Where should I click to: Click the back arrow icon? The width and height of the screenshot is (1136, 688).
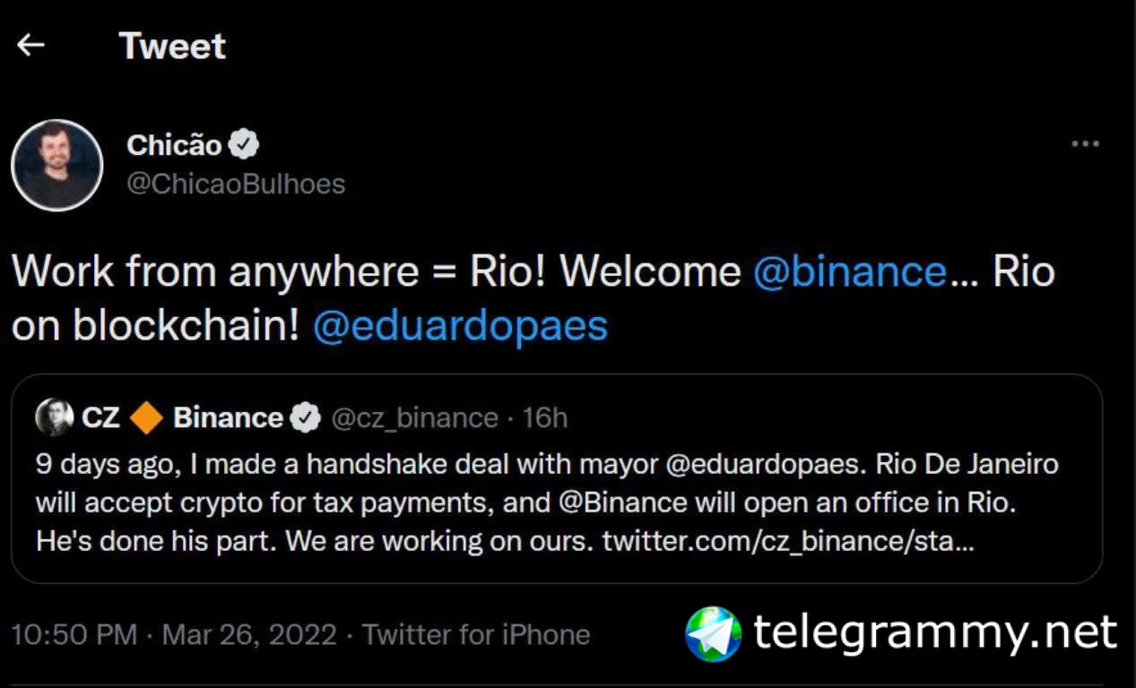(30, 45)
